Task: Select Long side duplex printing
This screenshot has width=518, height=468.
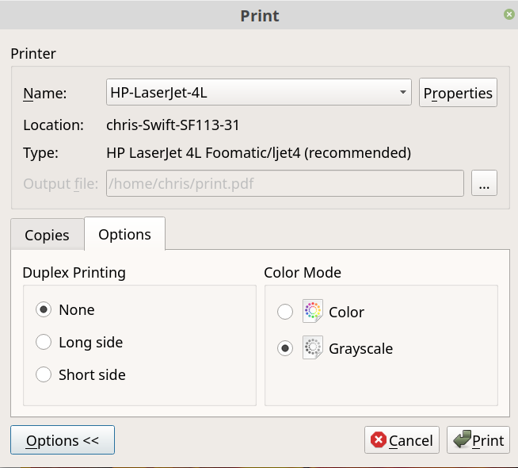Action: [x=44, y=343]
